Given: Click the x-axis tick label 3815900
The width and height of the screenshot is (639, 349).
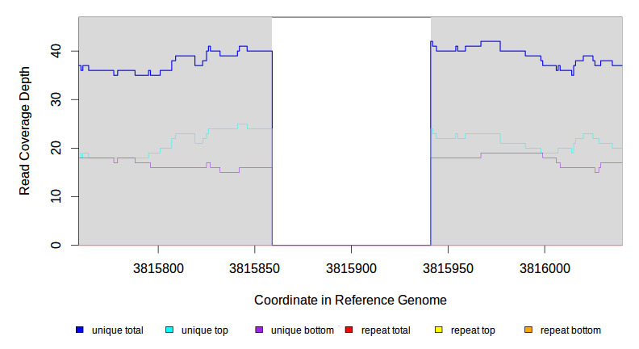Looking at the screenshot, I should pyautogui.click(x=351, y=266).
